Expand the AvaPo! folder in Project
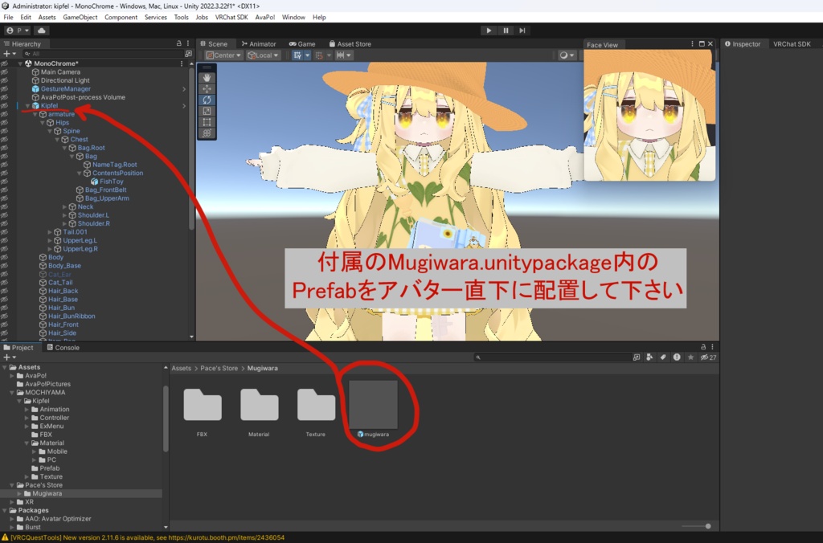Screen dimensions: 823x543 point(11,376)
